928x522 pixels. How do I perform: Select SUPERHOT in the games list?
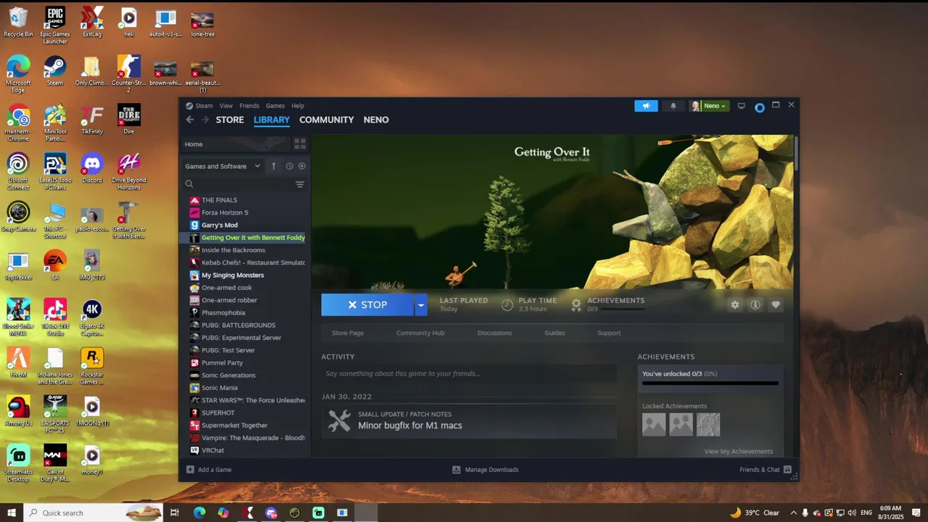click(246, 413)
